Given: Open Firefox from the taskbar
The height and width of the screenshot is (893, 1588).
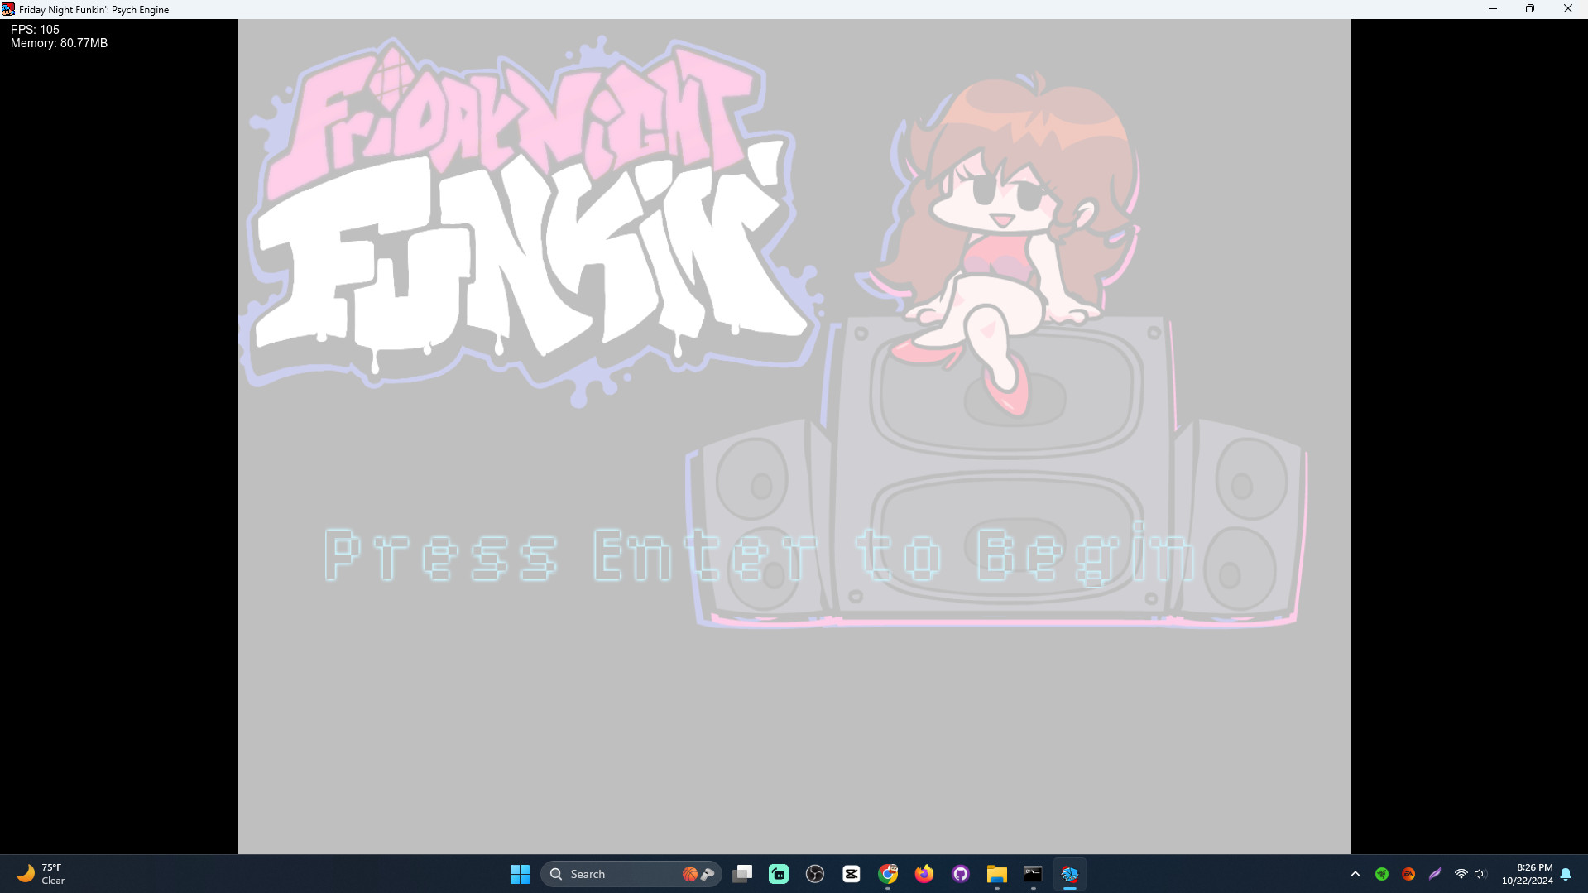Looking at the screenshot, I should [x=924, y=874].
